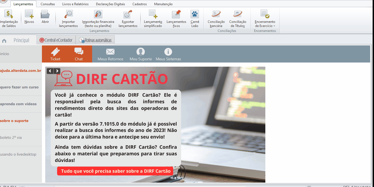The width and height of the screenshot is (374, 187).
Task: Open Exportar lançamentos
Action: [128, 18]
